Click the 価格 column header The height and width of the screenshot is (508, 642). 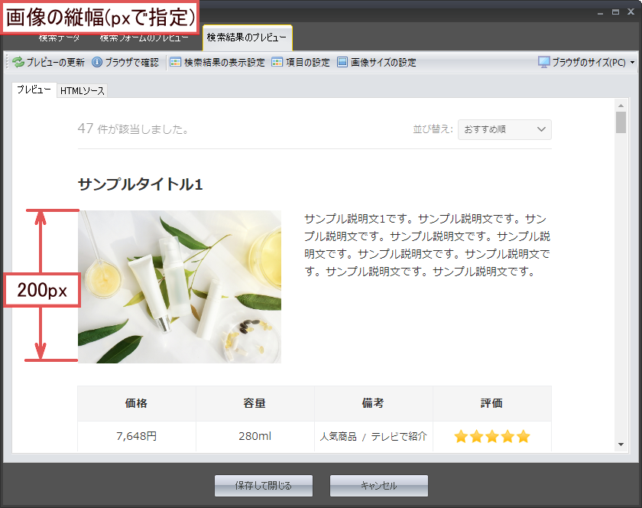click(136, 403)
